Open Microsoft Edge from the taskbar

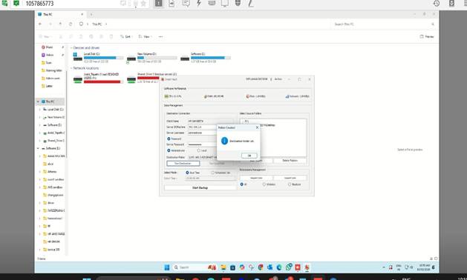(279, 267)
